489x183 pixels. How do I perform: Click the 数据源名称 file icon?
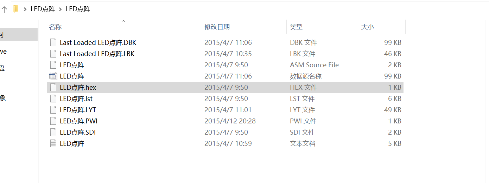point(53,76)
